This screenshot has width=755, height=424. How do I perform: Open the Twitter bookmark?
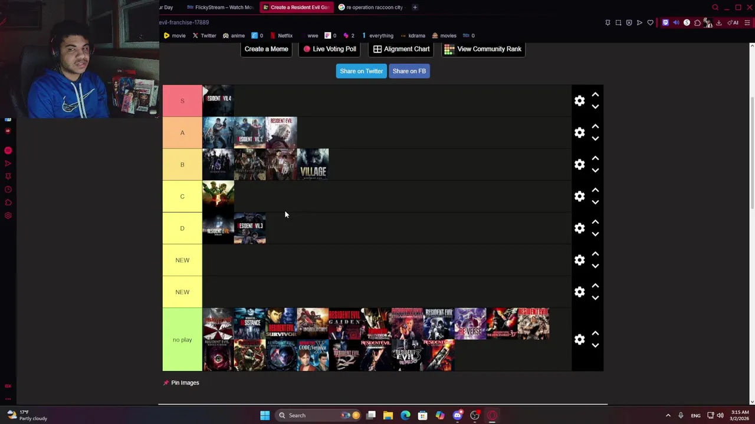click(x=204, y=35)
